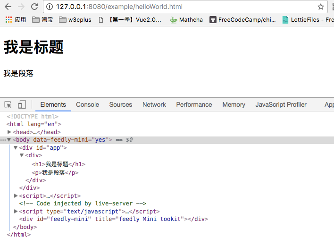Switch to the Console tab

88,105
